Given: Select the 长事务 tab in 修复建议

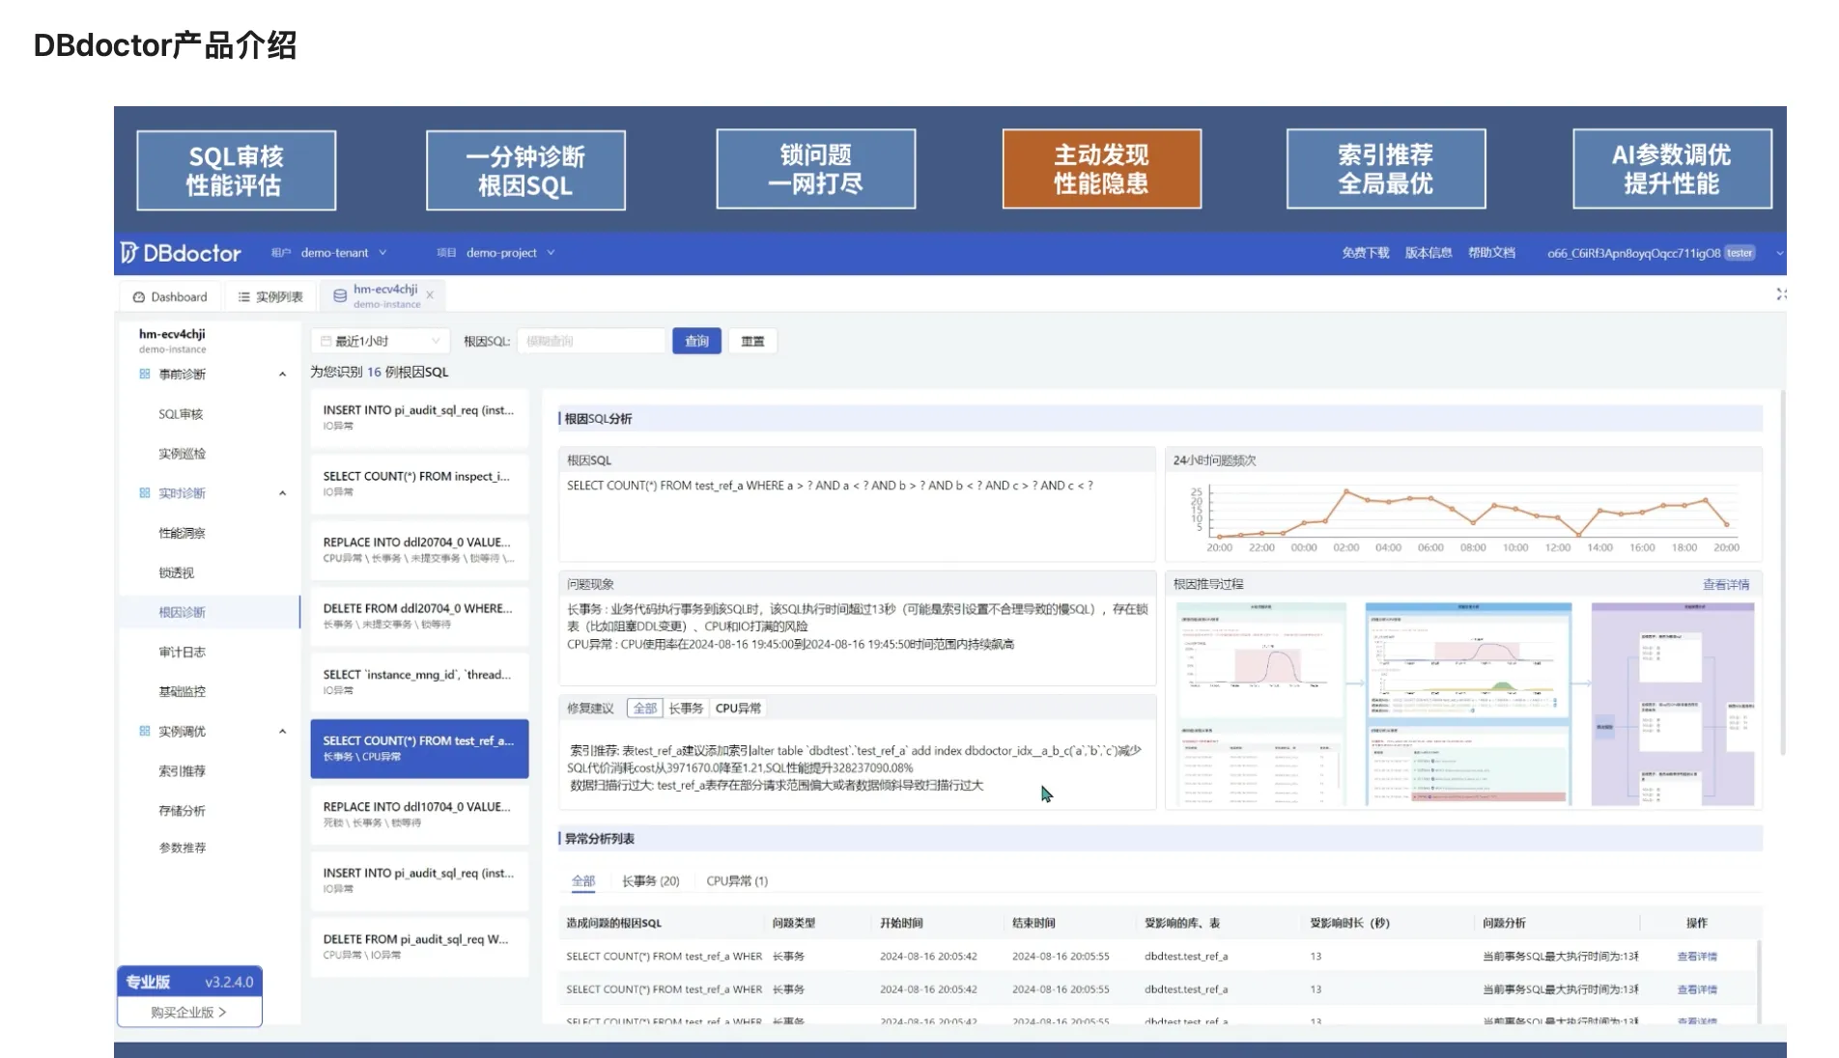Looking at the screenshot, I should coord(686,709).
